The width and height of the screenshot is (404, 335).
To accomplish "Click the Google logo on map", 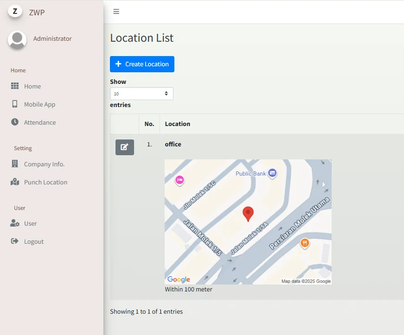I will 179,279.
